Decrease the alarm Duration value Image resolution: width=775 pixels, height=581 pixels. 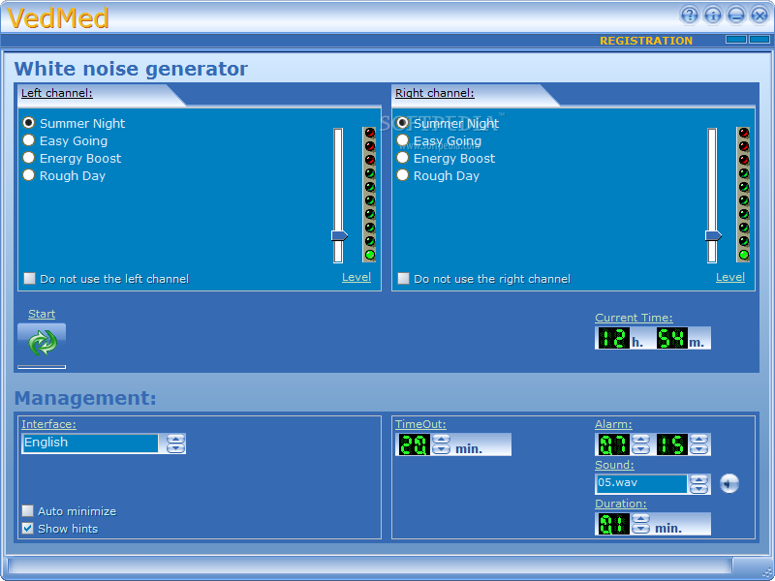click(x=641, y=529)
